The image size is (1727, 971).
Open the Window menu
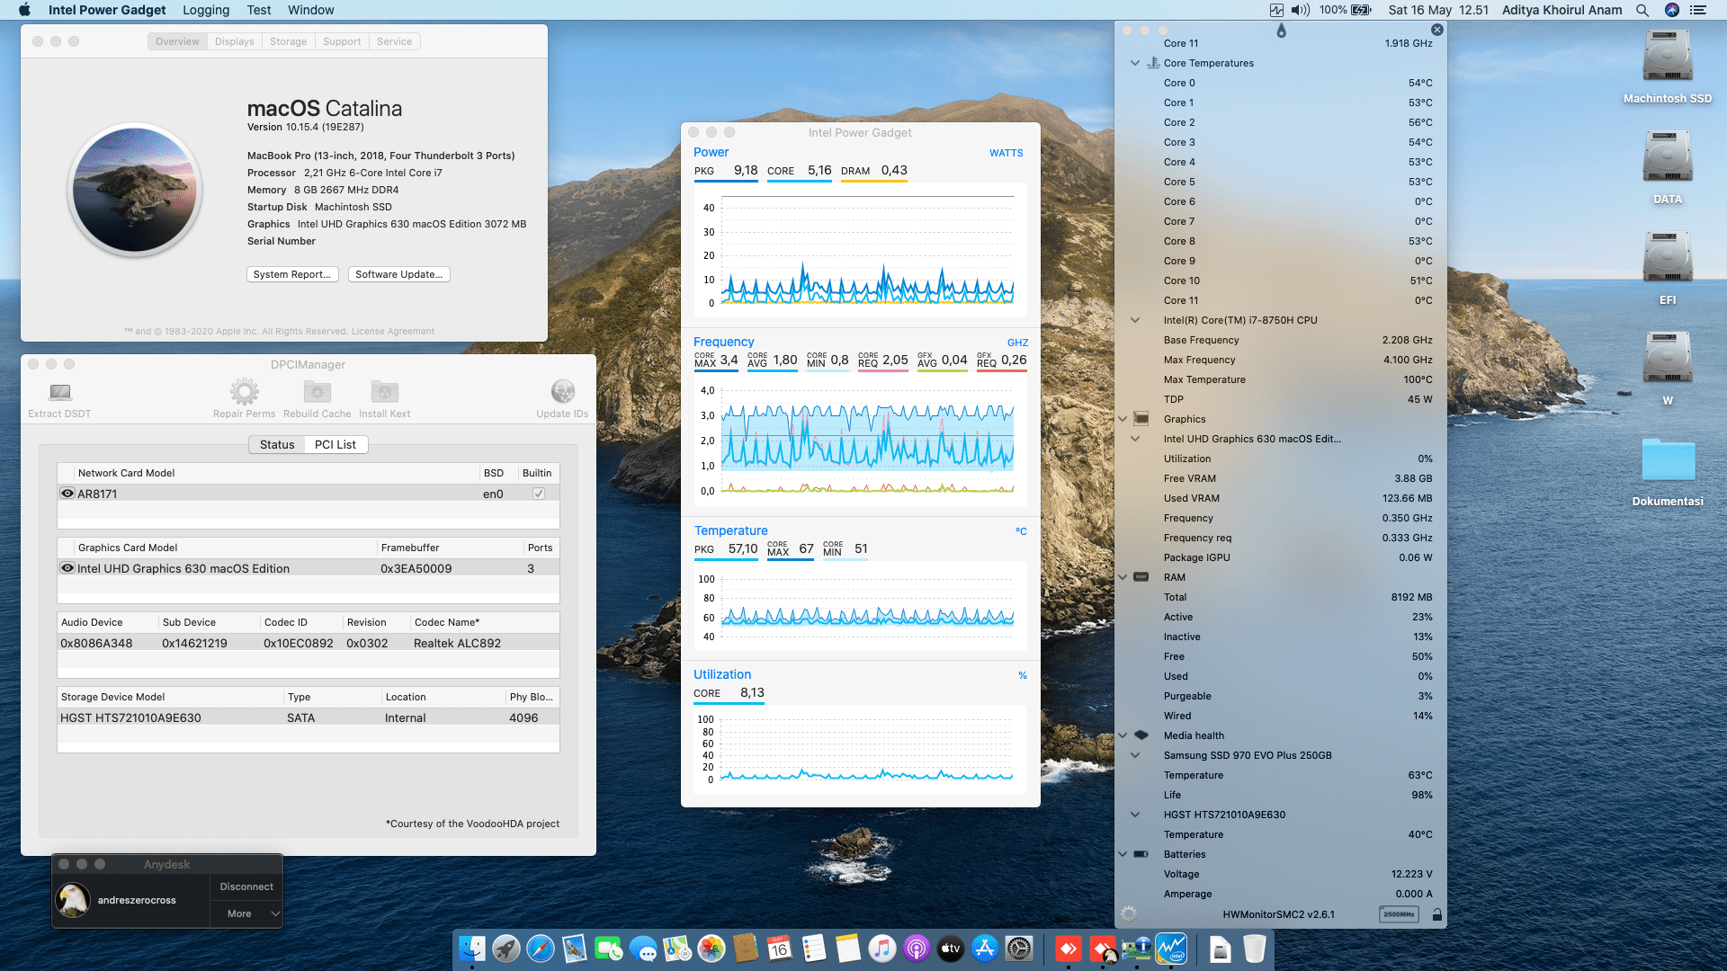pyautogui.click(x=311, y=10)
